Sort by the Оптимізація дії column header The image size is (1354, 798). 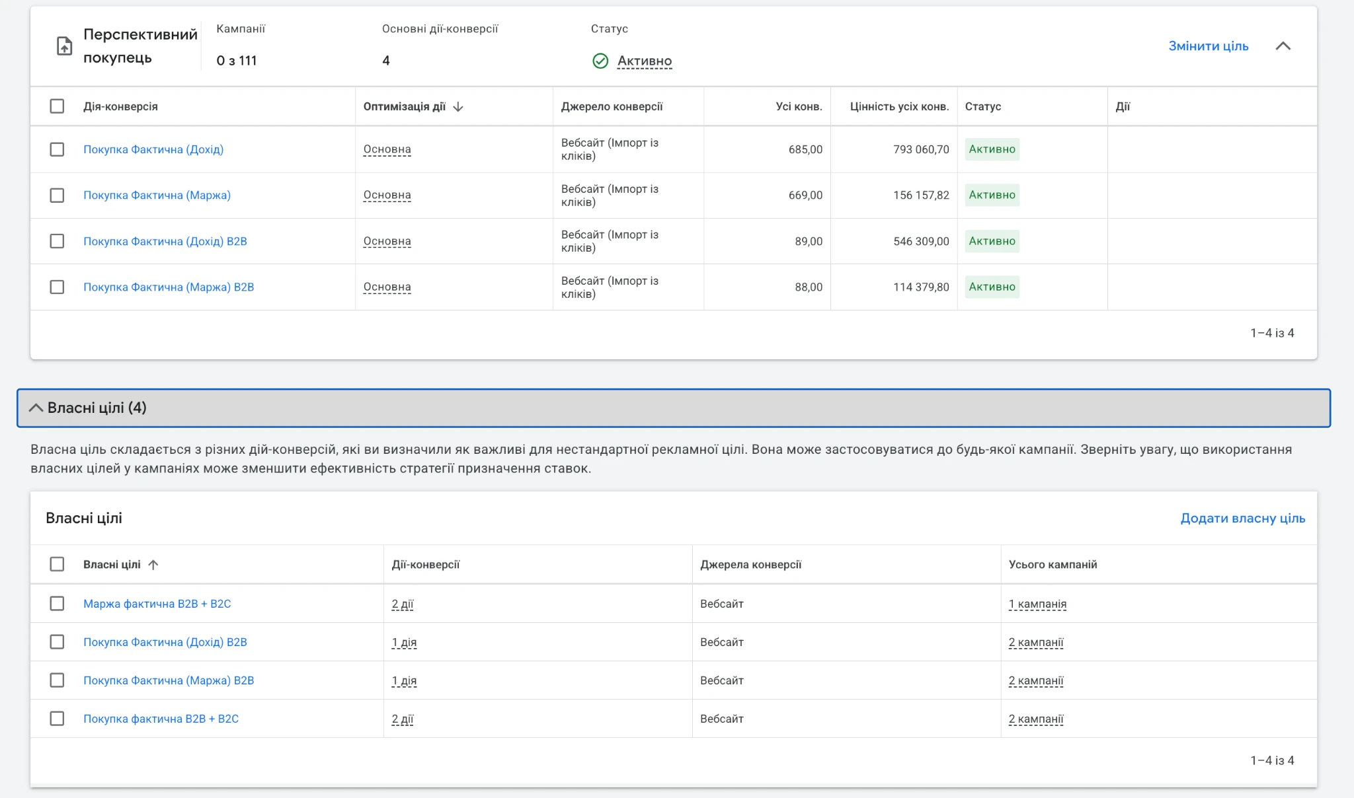[x=405, y=106]
